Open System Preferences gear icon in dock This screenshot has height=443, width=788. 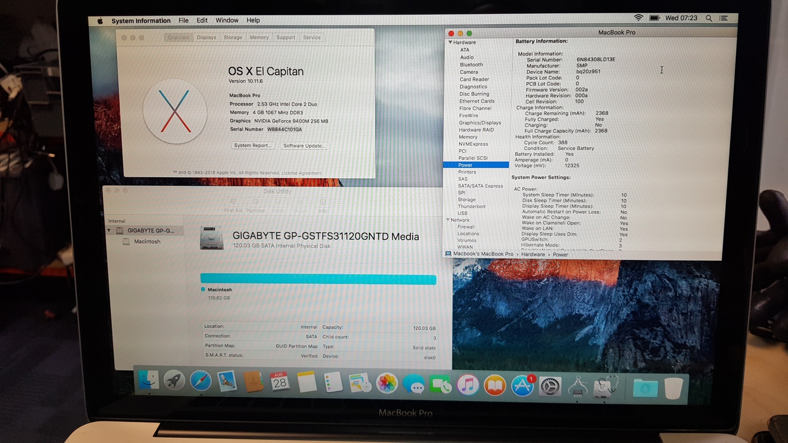[550, 386]
